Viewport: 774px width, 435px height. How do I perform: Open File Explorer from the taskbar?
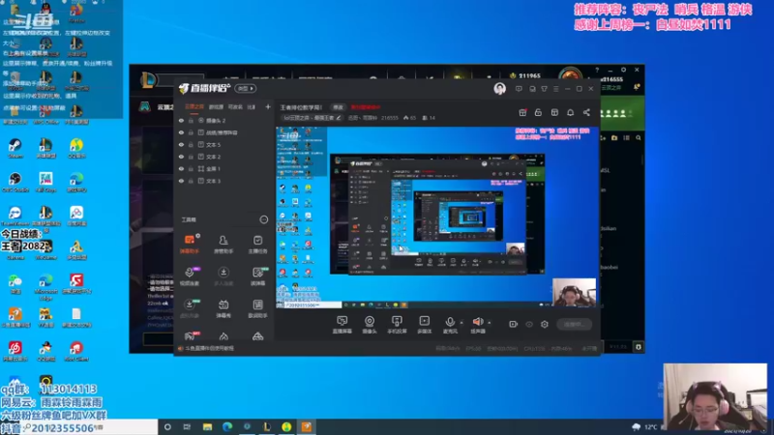pos(207,427)
